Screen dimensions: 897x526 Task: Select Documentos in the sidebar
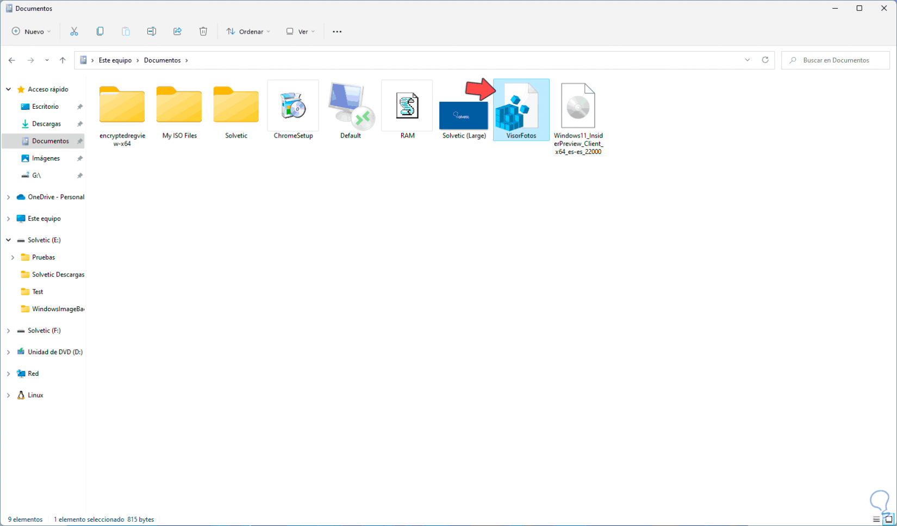pos(50,141)
